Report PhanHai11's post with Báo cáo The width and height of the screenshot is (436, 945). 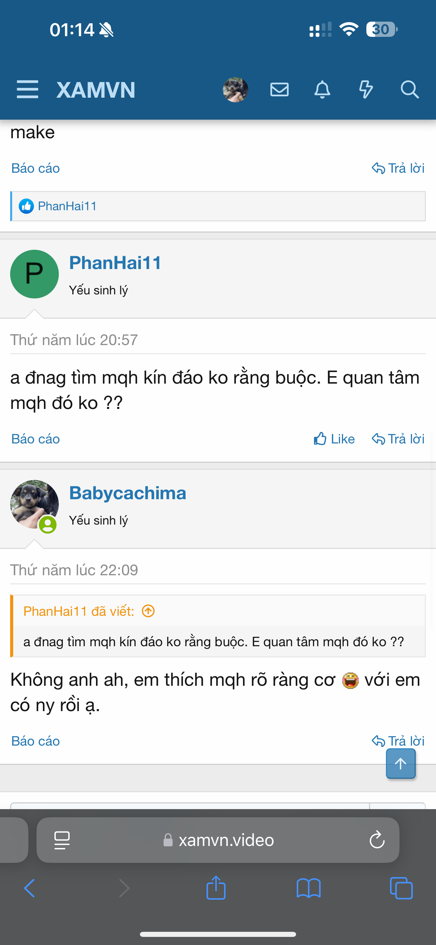(x=35, y=439)
